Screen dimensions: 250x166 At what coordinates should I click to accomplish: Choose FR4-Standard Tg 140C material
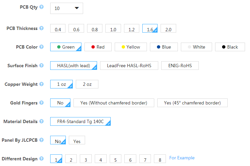(x=80, y=121)
